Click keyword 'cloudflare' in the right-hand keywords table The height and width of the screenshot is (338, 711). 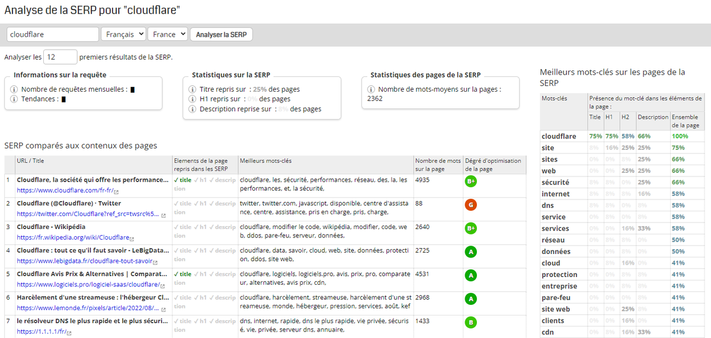(559, 137)
